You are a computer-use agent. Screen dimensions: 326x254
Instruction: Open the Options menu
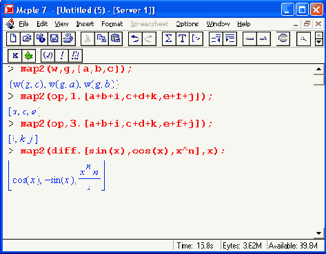point(187,24)
